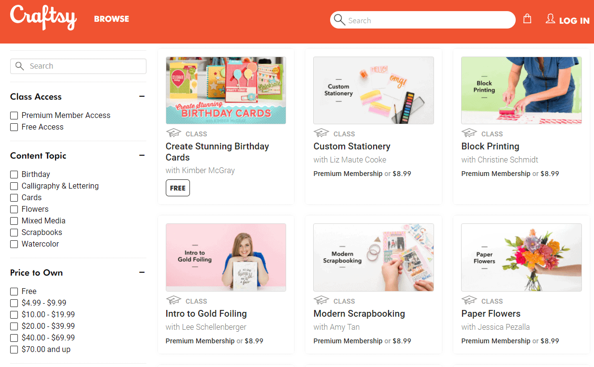Click the graduation cap icon on Block Printing
Screen dimensions: 594x367
(x=469, y=132)
